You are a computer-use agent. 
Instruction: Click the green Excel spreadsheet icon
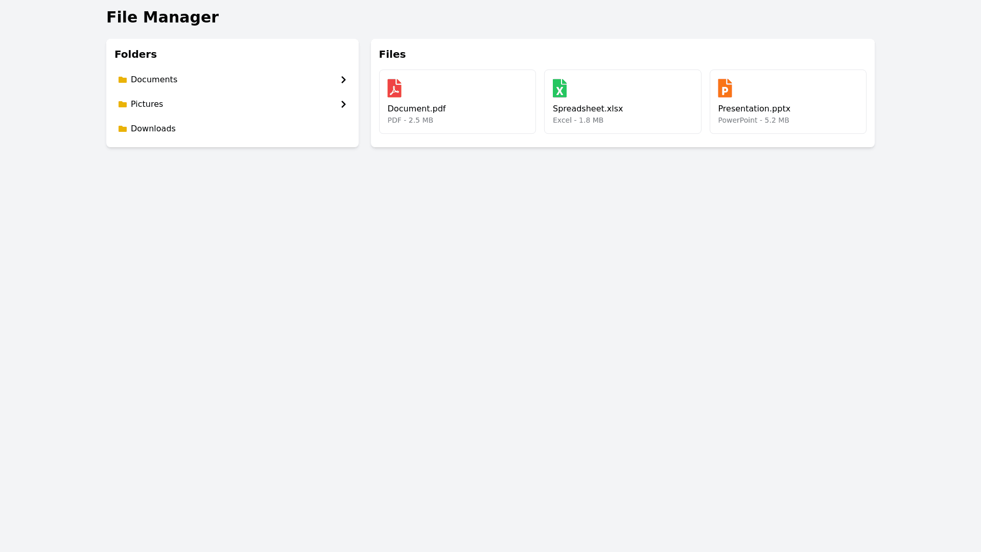pos(559,88)
